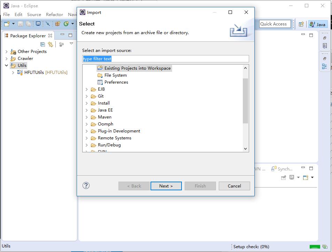Expand the HFUTUtils project node

pyautogui.click(x=13, y=72)
